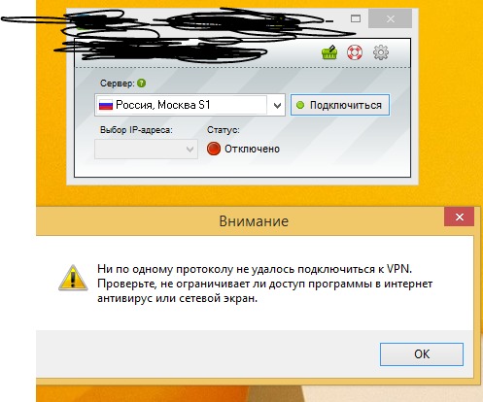Open the shopping basket purchase icon
Image resolution: width=483 pixels, height=402 pixels.
(329, 52)
